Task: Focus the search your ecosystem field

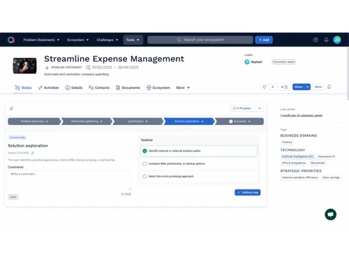Action: tap(200, 40)
